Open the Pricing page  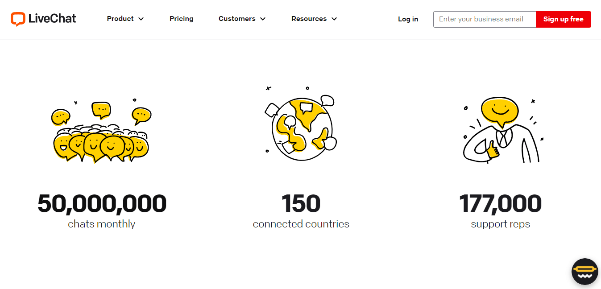tap(182, 19)
